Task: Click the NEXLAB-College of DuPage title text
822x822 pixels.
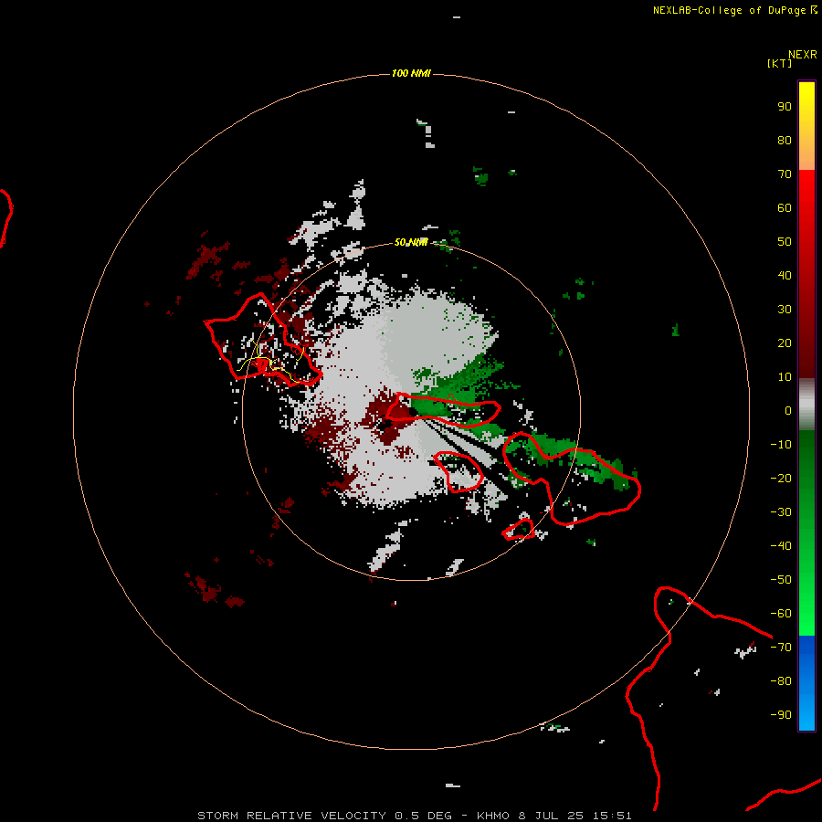Action: tap(729, 10)
